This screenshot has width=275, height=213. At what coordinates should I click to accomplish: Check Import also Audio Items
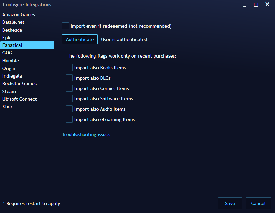coord(69,109)
